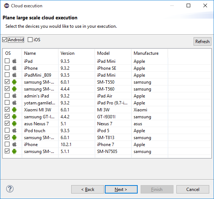Click the Apple icon in the yotam.gamliel row

[14, 103]
